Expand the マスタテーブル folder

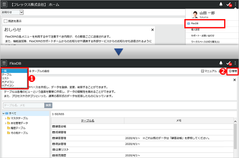(x=5, y=118)
